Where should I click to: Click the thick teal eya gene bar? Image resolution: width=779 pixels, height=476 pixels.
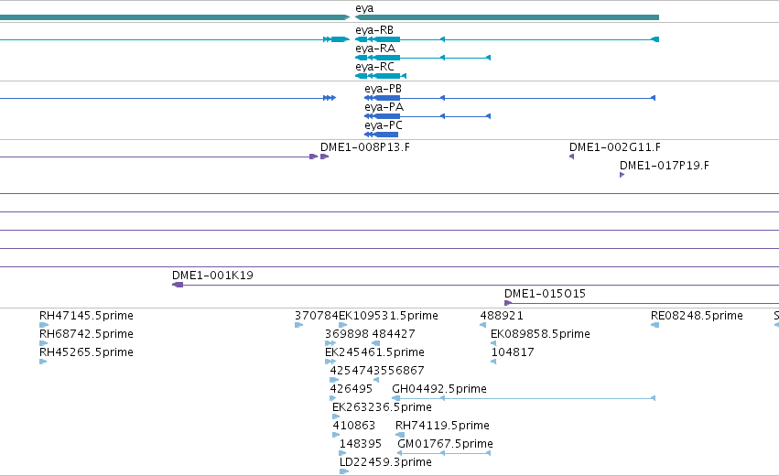coord(507,17)
